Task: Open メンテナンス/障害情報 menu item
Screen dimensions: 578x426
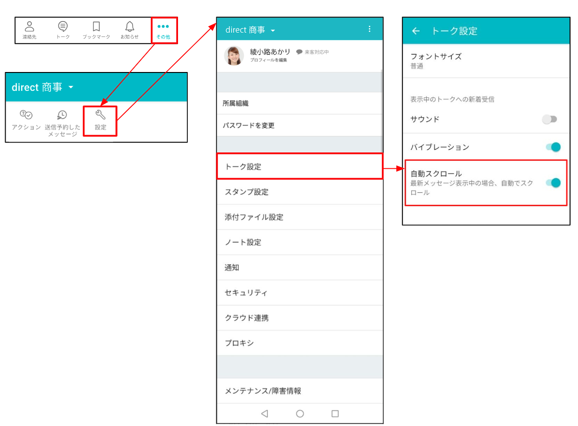Action: pyautogui.click(x=300, y=391)
